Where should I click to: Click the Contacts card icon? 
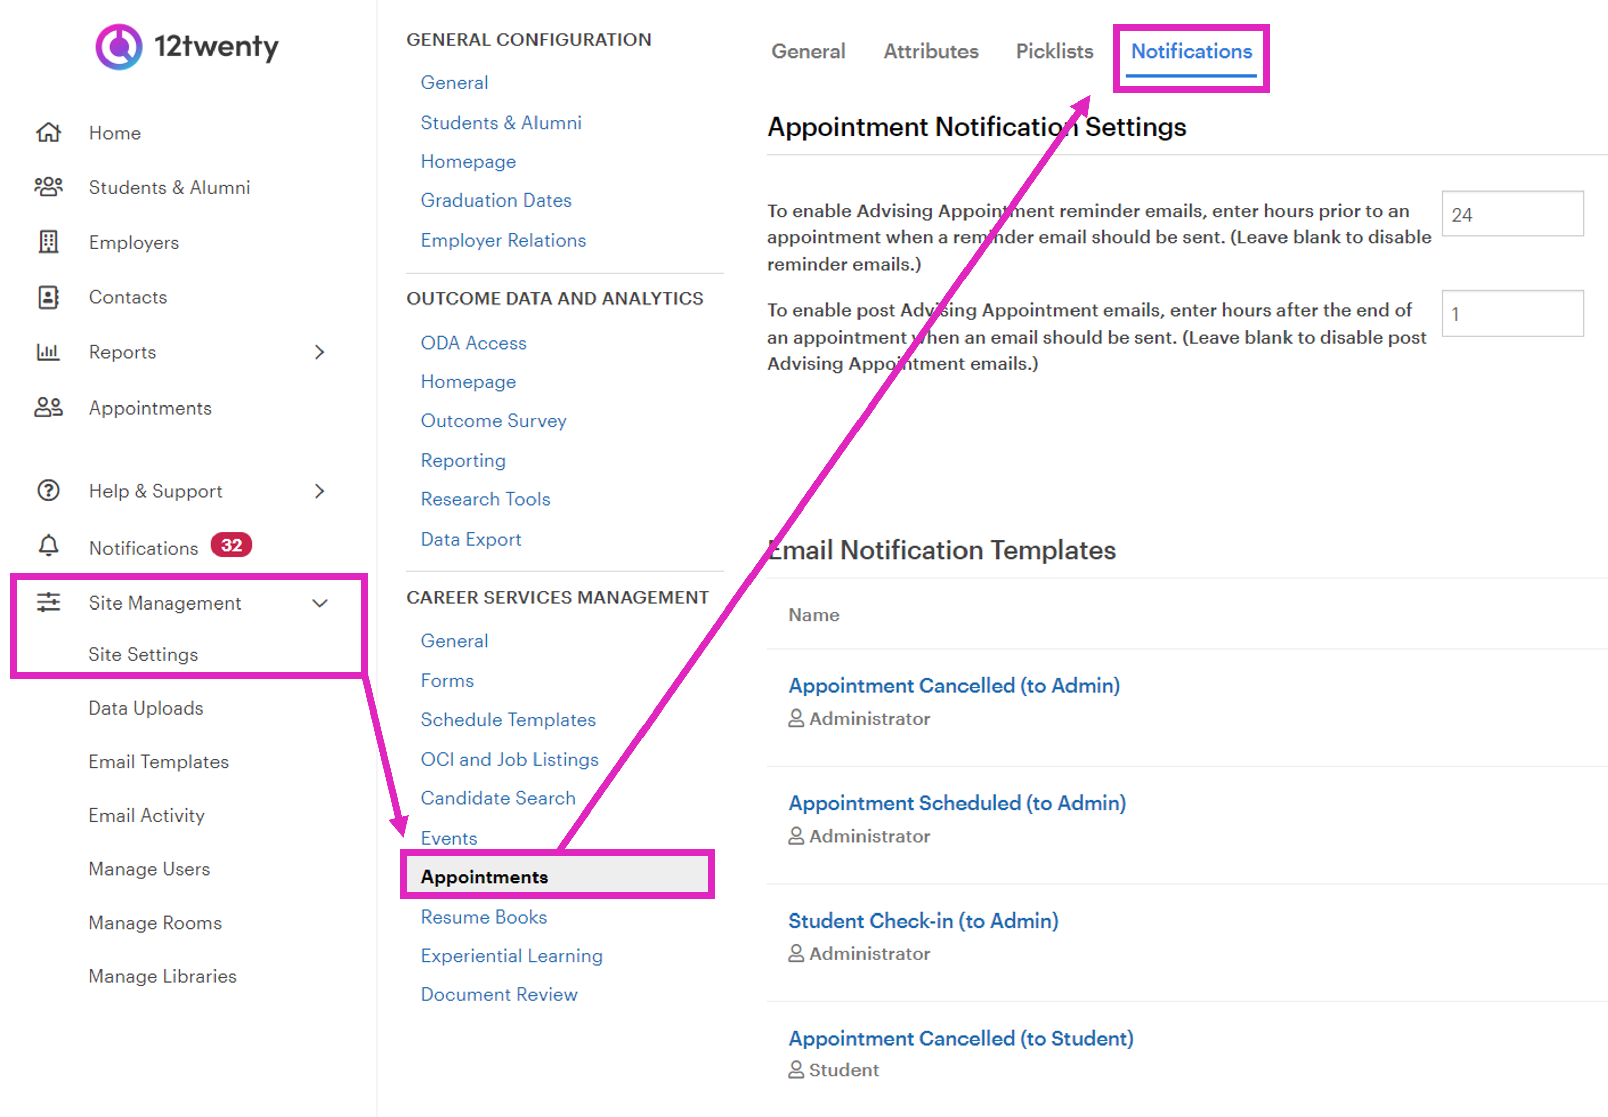(48, 297)
